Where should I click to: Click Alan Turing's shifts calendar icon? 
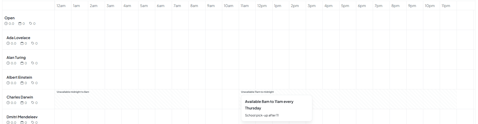coord(22,63)
